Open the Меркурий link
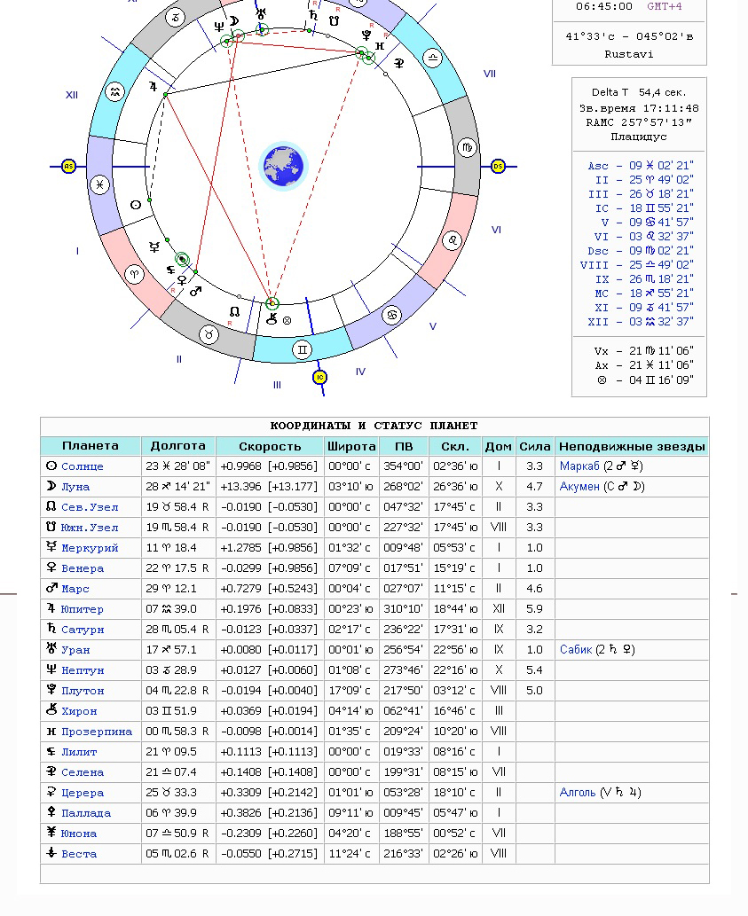The height and width of the screenshot is (916, 748). point(90,548)
